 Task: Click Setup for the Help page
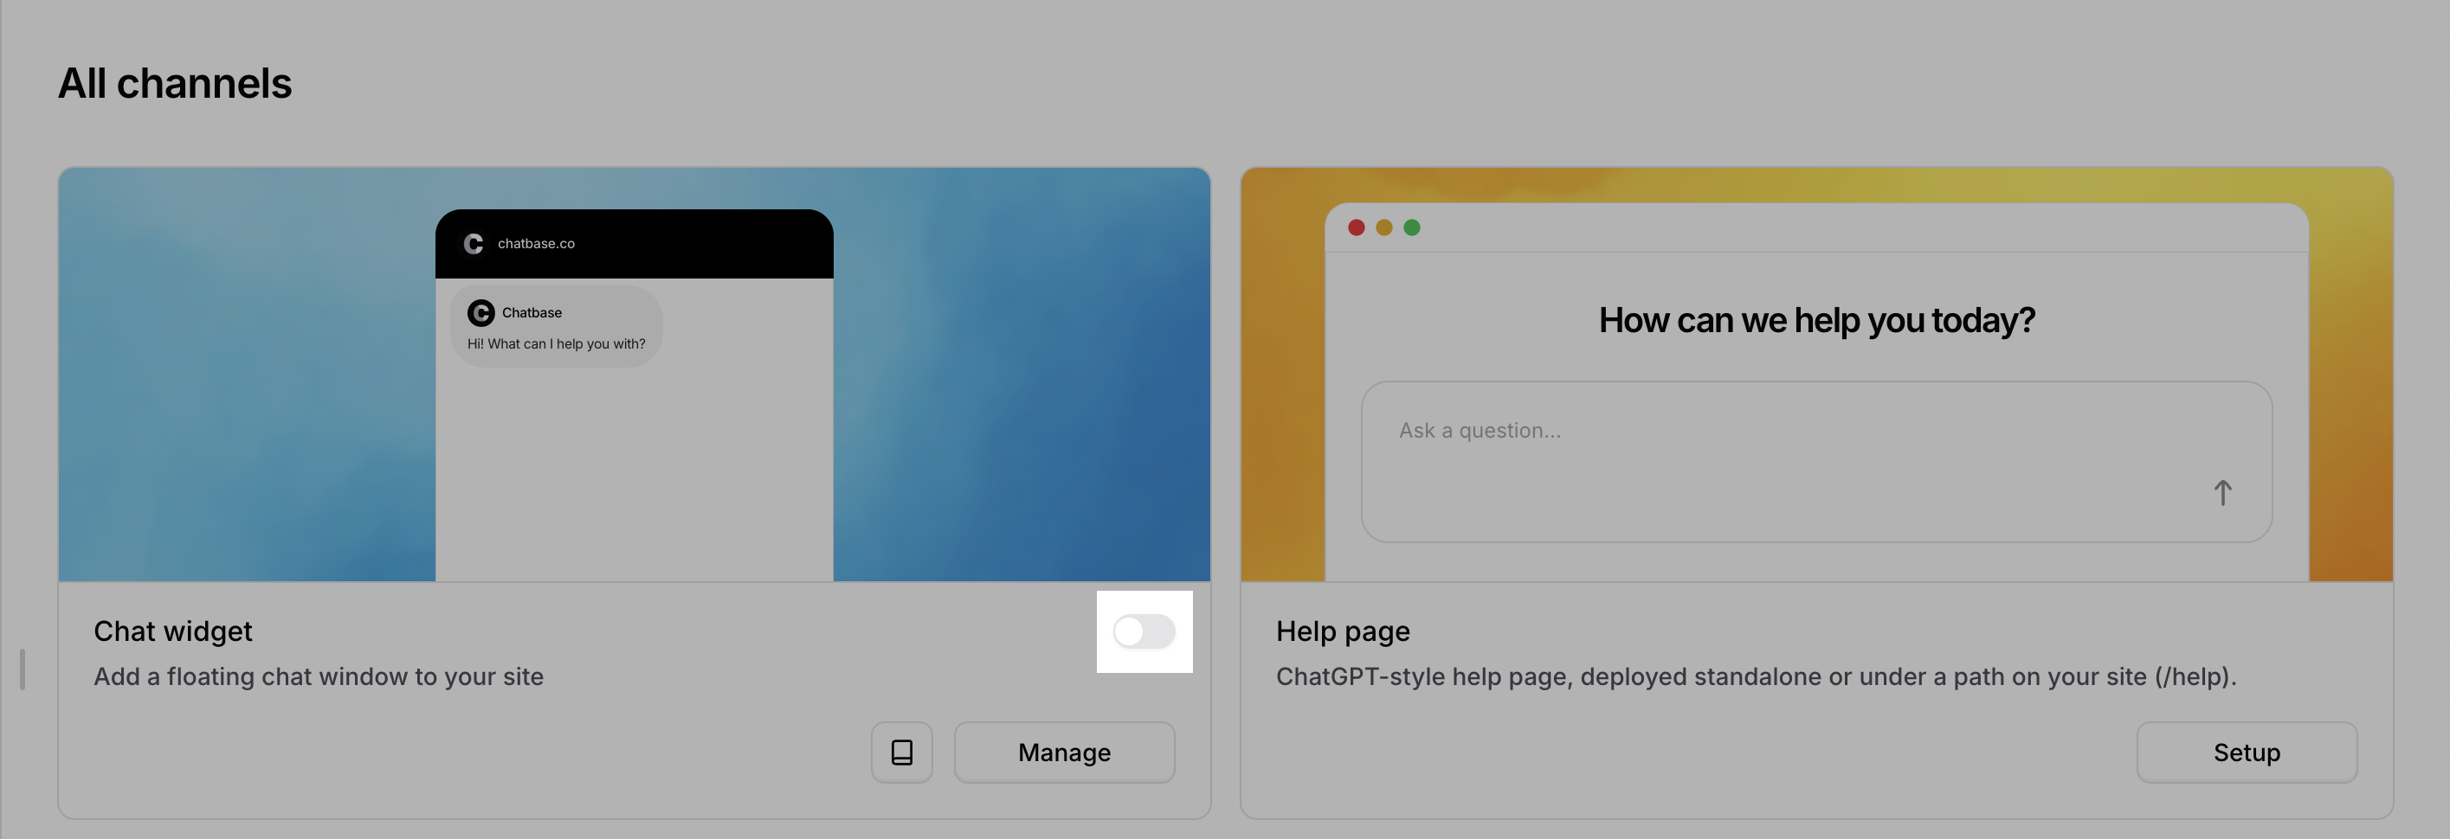(x=2247, y=752)
